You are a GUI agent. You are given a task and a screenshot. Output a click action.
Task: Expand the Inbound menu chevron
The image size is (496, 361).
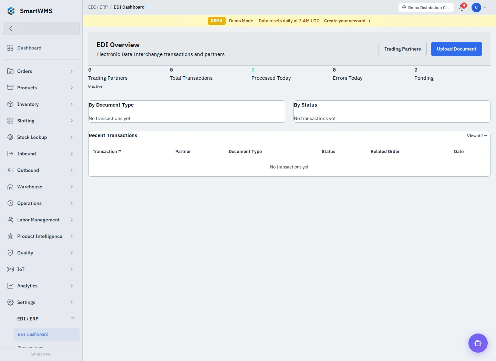pyautogui.click(x=72, y=154)
